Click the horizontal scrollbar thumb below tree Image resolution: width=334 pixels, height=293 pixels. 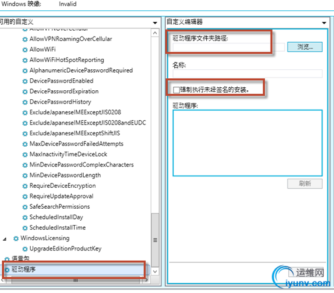coord(75,280)
